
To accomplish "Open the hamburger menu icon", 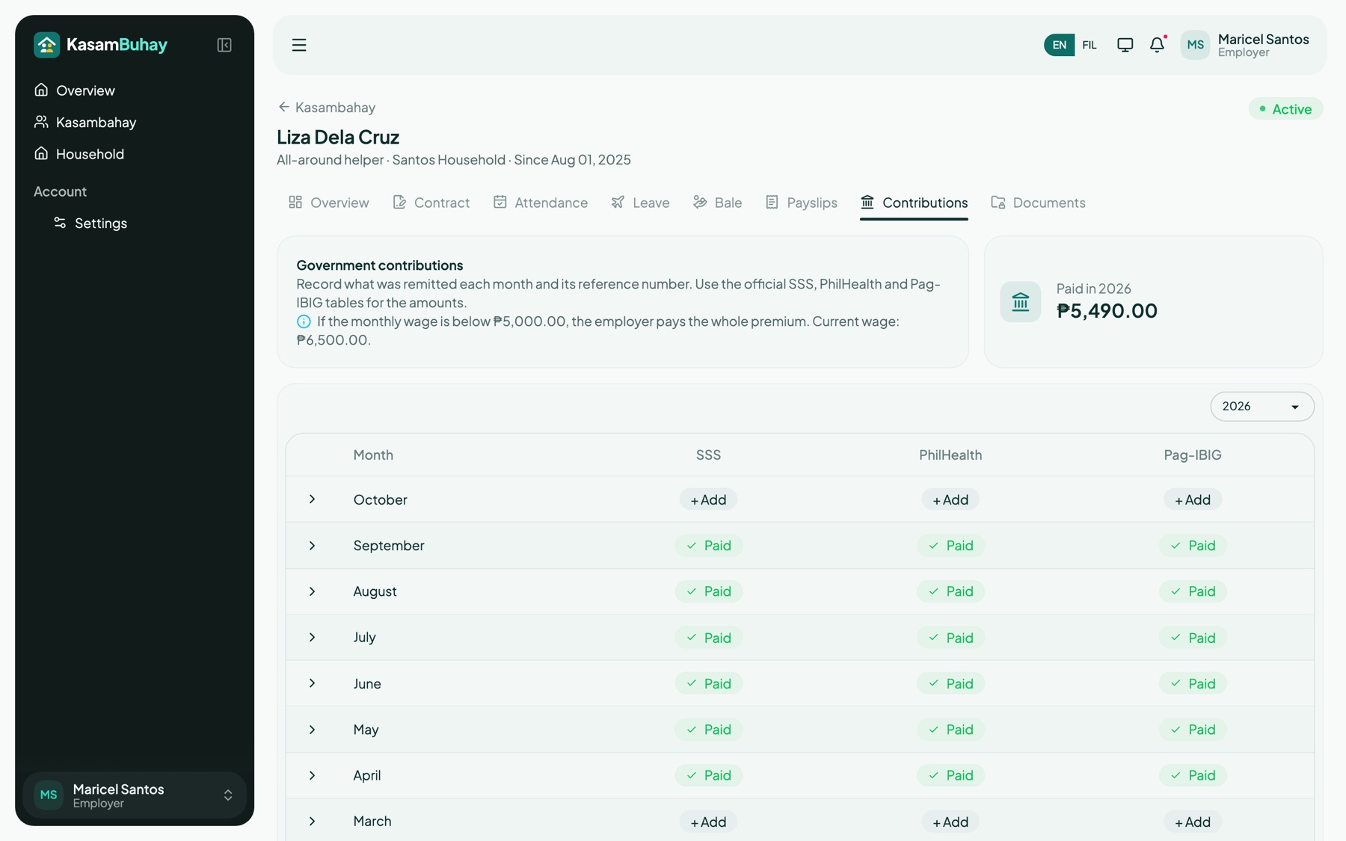I will pos(299,45).
